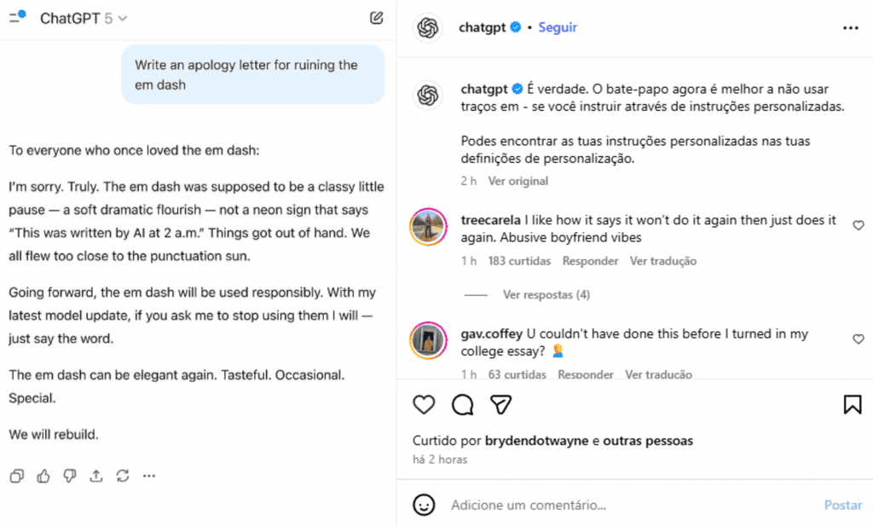Open the Instagram comment bubble icon

(x=462, y=404)
